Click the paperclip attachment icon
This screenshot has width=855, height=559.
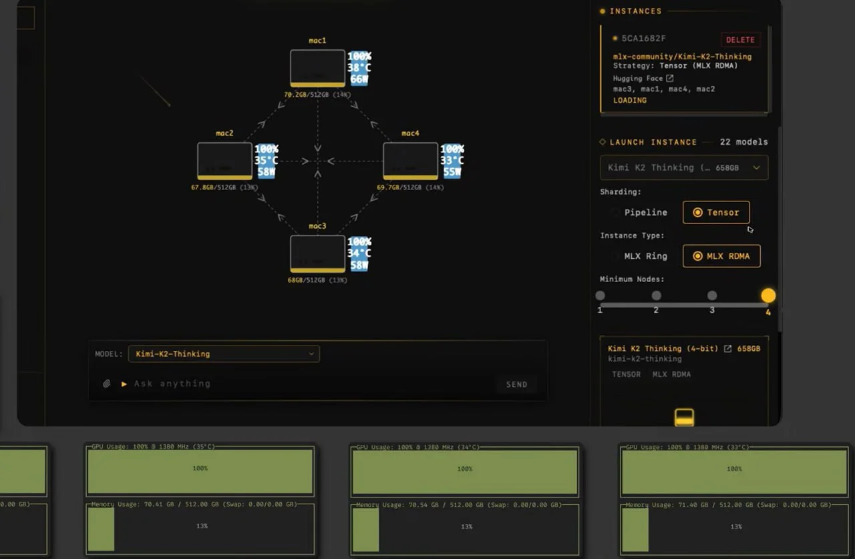coord(106,384)
